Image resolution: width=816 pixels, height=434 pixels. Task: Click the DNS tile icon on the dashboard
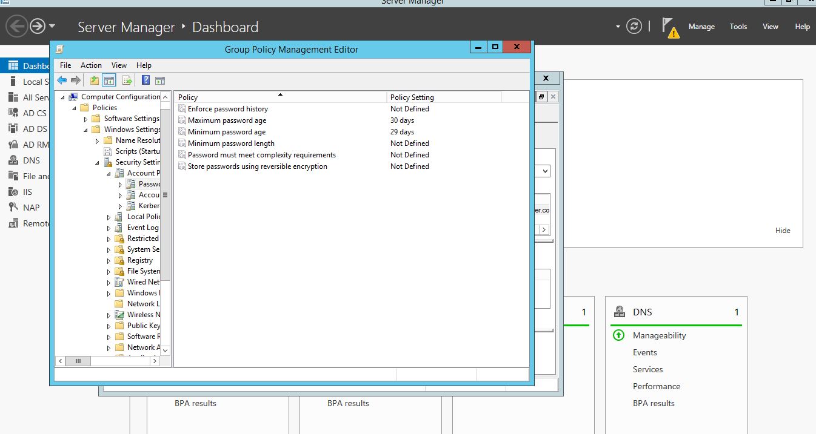620,312
